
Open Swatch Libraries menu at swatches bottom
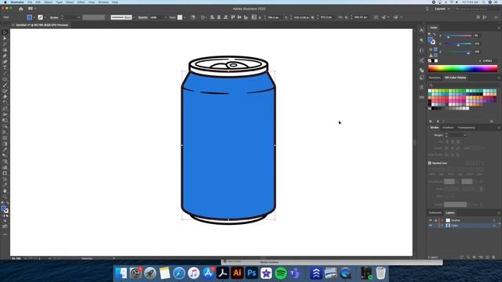click(431, 121)
